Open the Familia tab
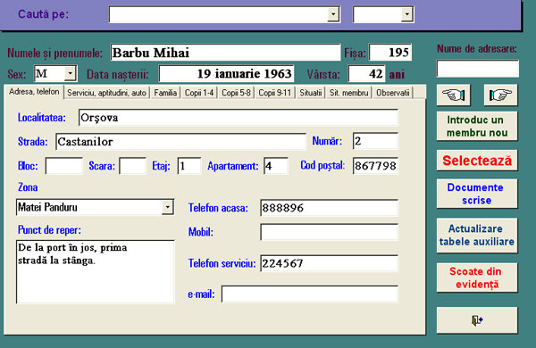 pyautogui.click(x=165, y=93)
